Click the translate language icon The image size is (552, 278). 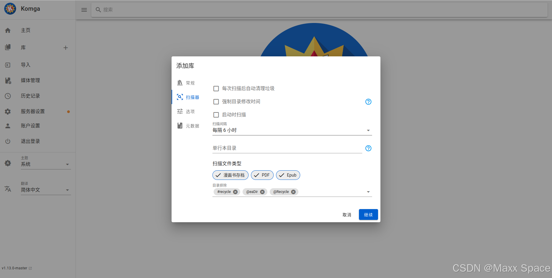coord(8,189)
